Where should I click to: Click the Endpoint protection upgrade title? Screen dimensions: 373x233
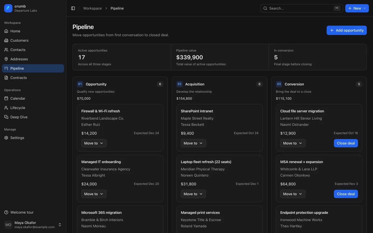click(304, 213)
